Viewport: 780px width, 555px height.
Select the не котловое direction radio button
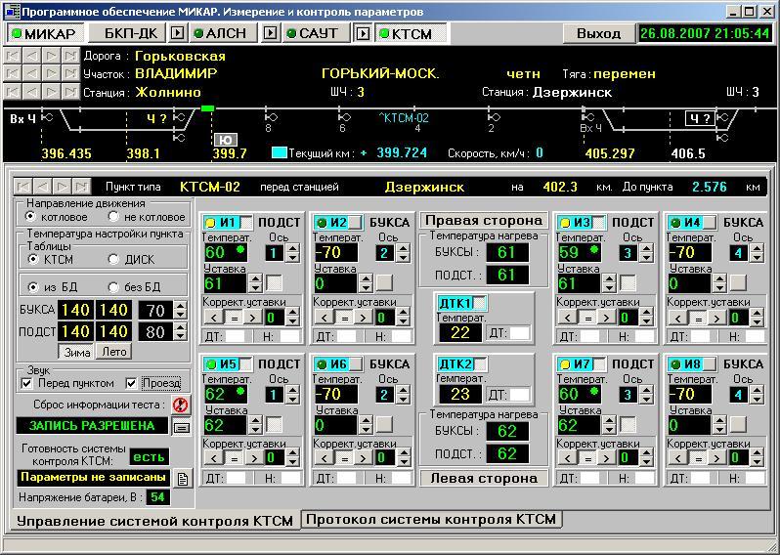113,217
